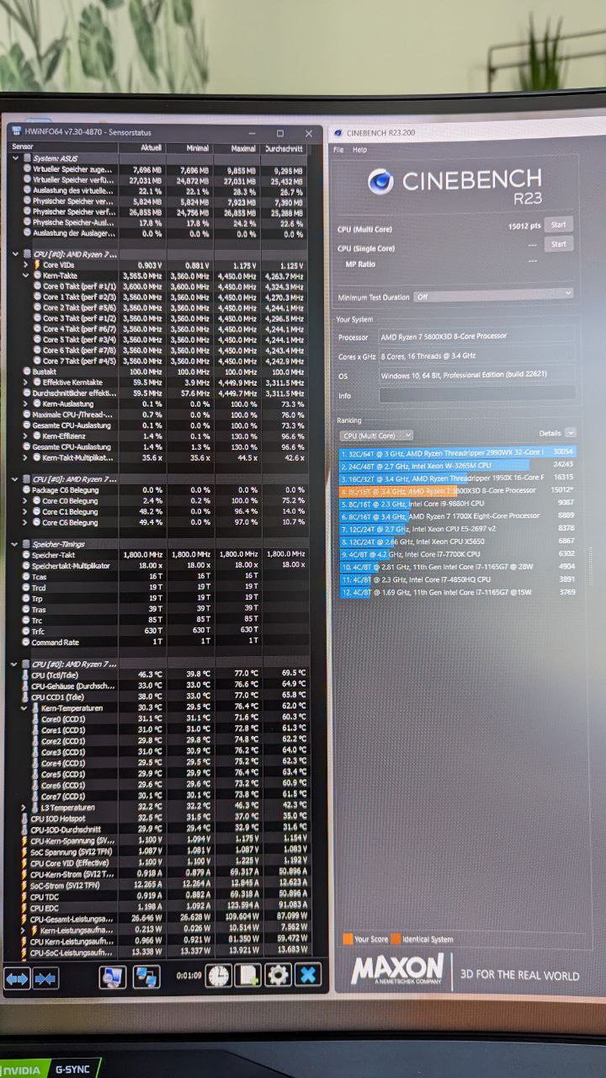Click the orange Your Score legend swatch
606x1078 pixels.
coord(348,938)
